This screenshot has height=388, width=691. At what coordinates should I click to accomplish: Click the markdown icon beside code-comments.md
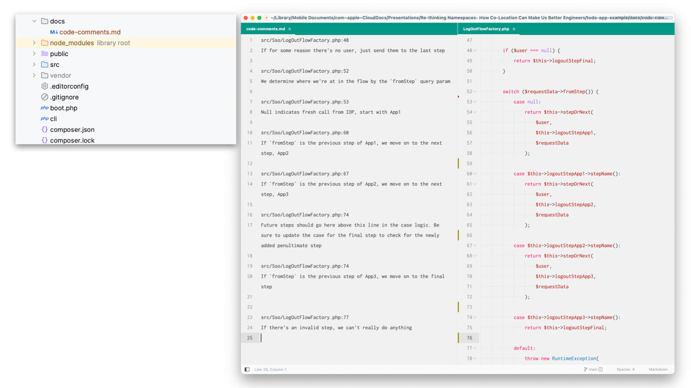tap(54, 32)
